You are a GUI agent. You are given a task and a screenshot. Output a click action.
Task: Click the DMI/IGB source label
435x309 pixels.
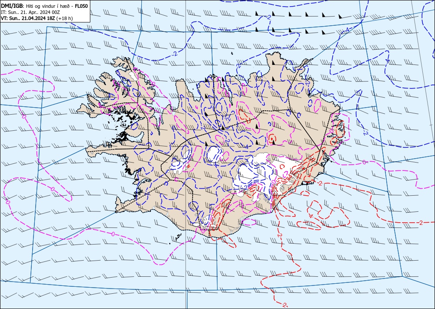coord(12,6)
